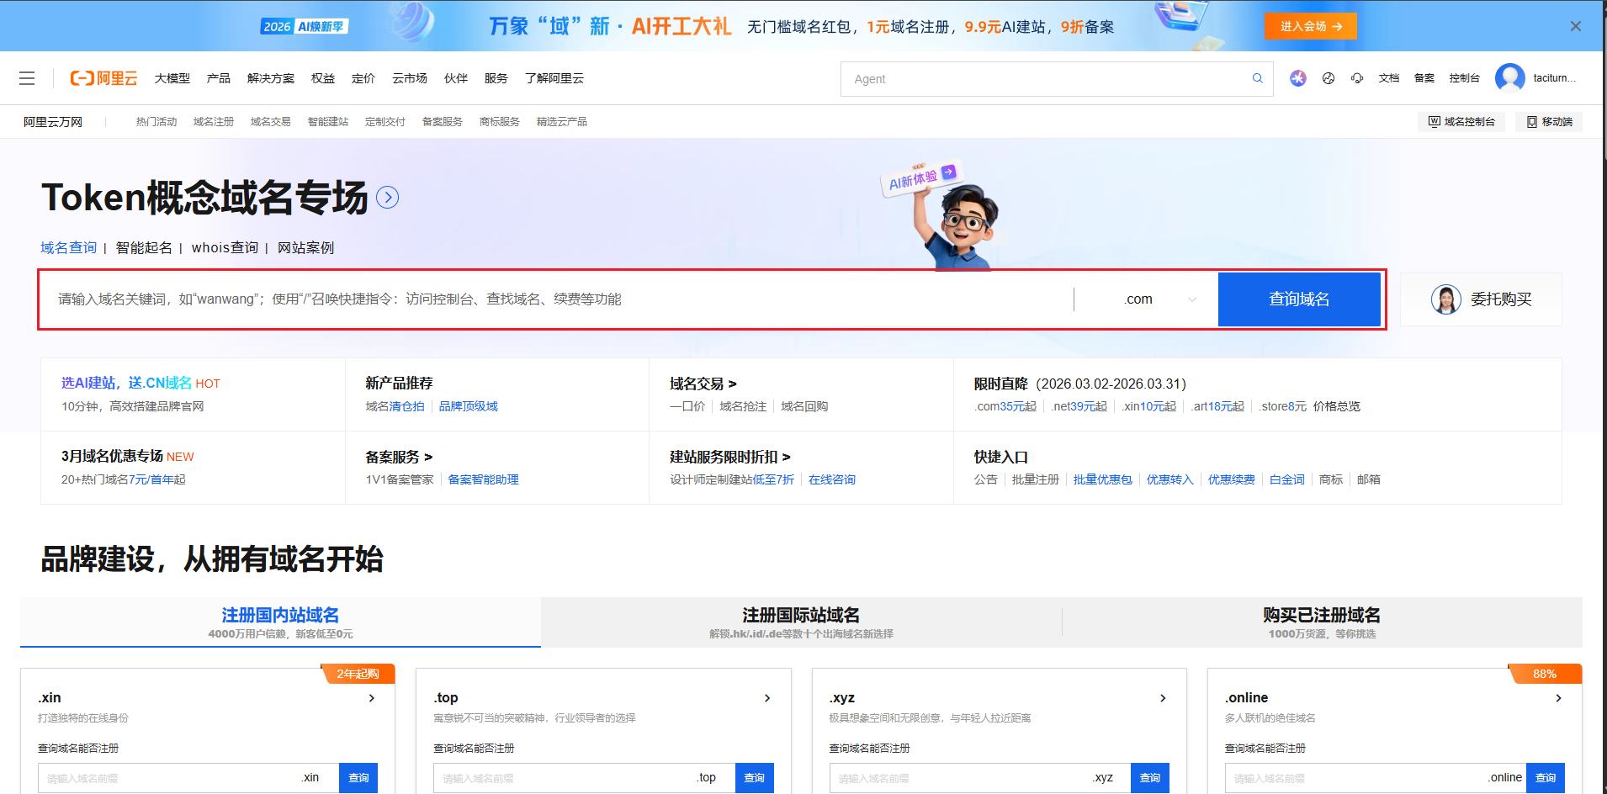1607x794 pixels.
Task: Open the headset customer support icon
Action: click(x=1357, y=78)
